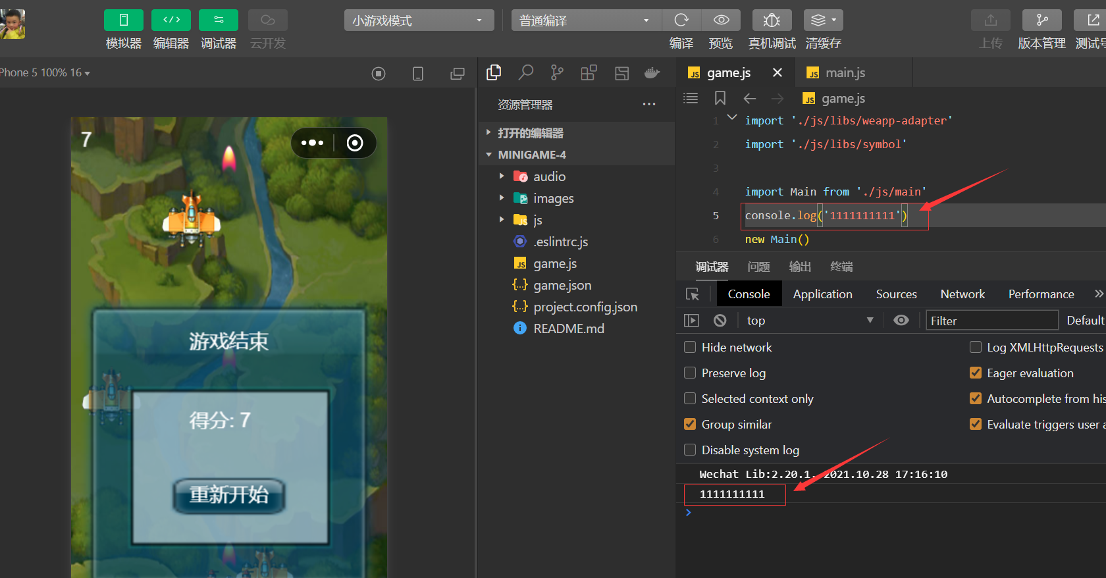1106x578 pixels.
Task: Click the layout panel icon beside extensions
Action: (621, 73)
